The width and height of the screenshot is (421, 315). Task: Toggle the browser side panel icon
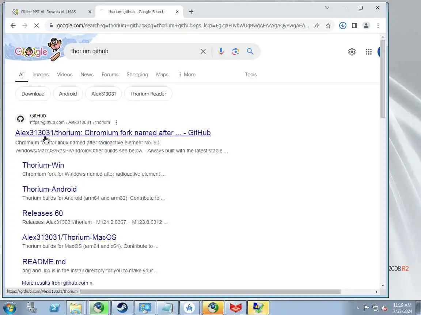point(354,26)
